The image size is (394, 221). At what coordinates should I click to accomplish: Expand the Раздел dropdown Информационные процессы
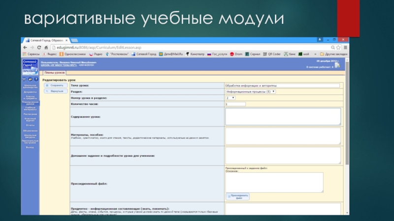[x=251, y=92]
